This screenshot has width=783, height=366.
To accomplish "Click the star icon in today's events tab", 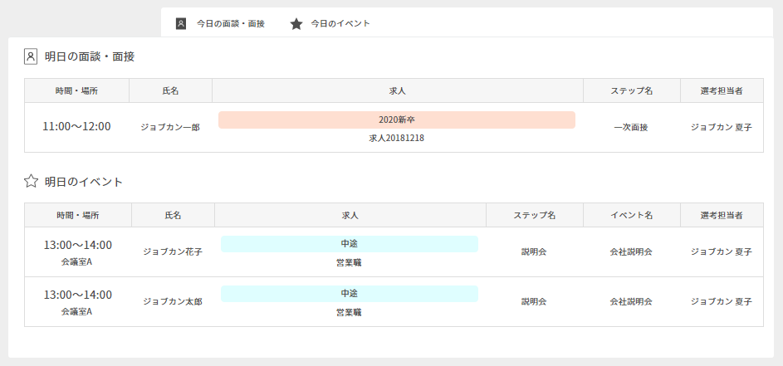I will pyautogui.click(x=296, y=23).
